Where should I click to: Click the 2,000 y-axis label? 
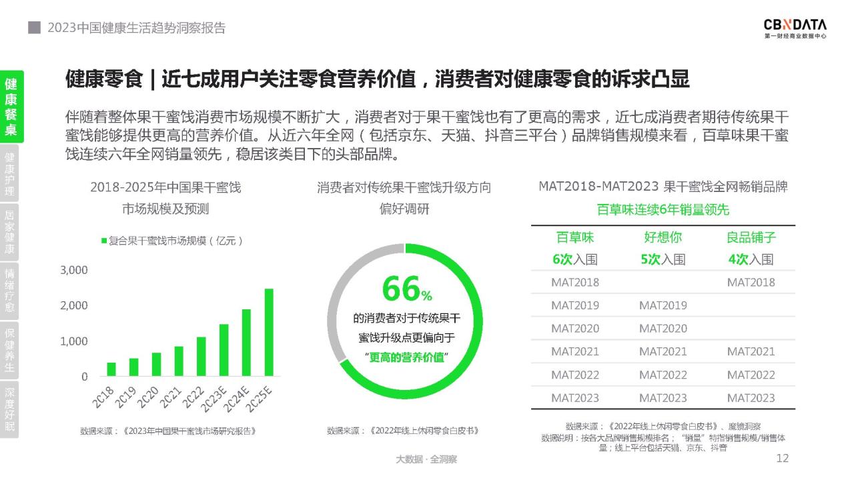click(74, 305)
